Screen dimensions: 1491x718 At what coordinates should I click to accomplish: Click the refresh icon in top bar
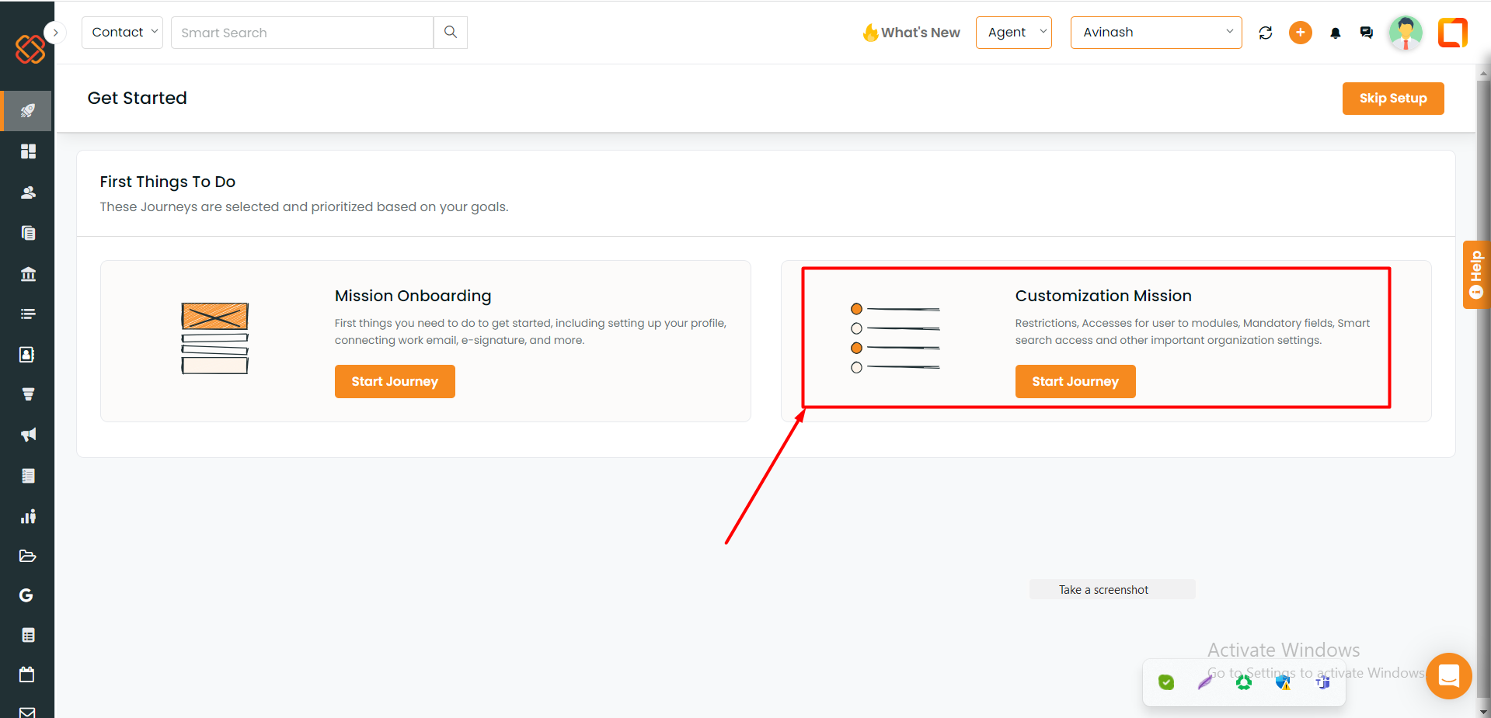(x=1266, y=33)
